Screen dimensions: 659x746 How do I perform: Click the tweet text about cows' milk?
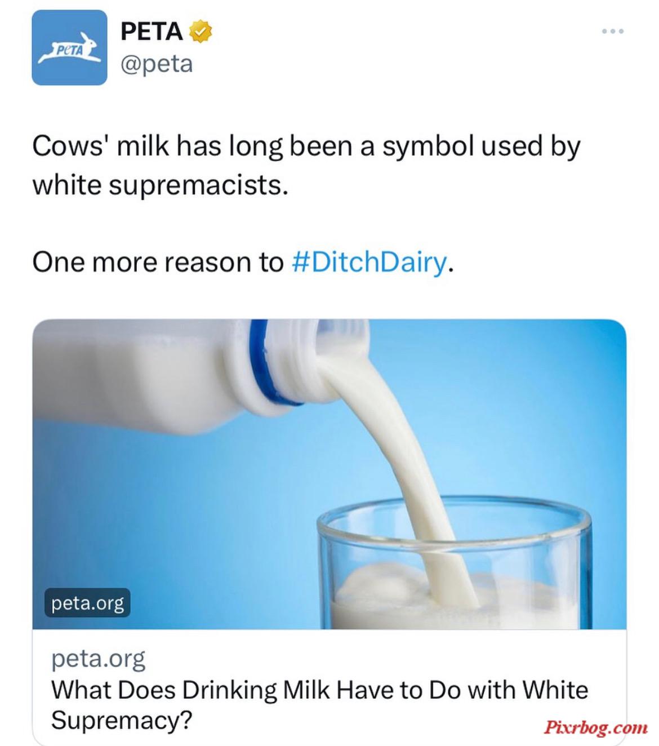[306, 165]
